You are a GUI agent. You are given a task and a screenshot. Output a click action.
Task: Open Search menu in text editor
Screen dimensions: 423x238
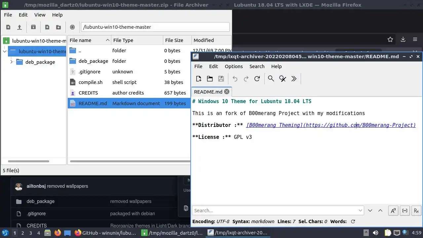(257, 66)
